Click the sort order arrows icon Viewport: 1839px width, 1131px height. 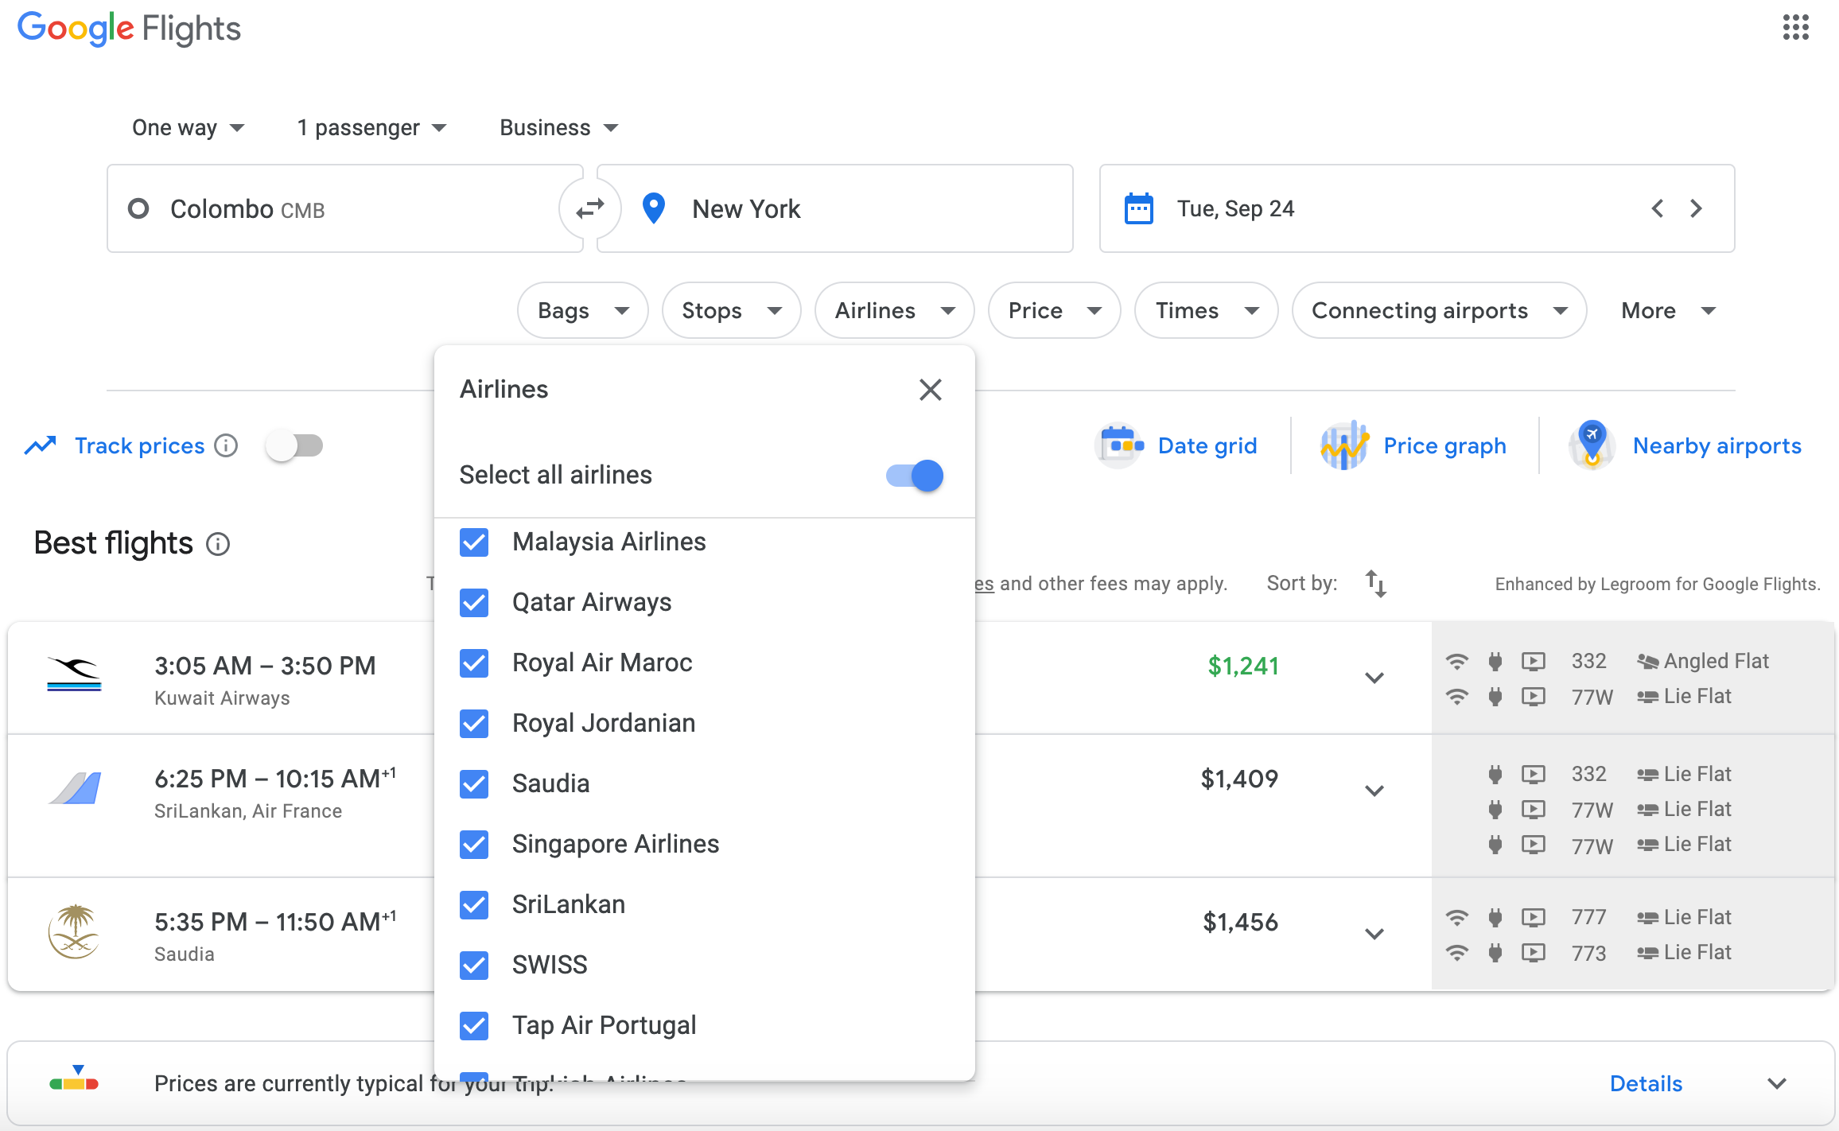(x=1375, y=584)
